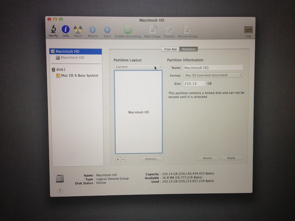Click the Apply button
This screenshot has height=221, width=295.
point(231,158)
